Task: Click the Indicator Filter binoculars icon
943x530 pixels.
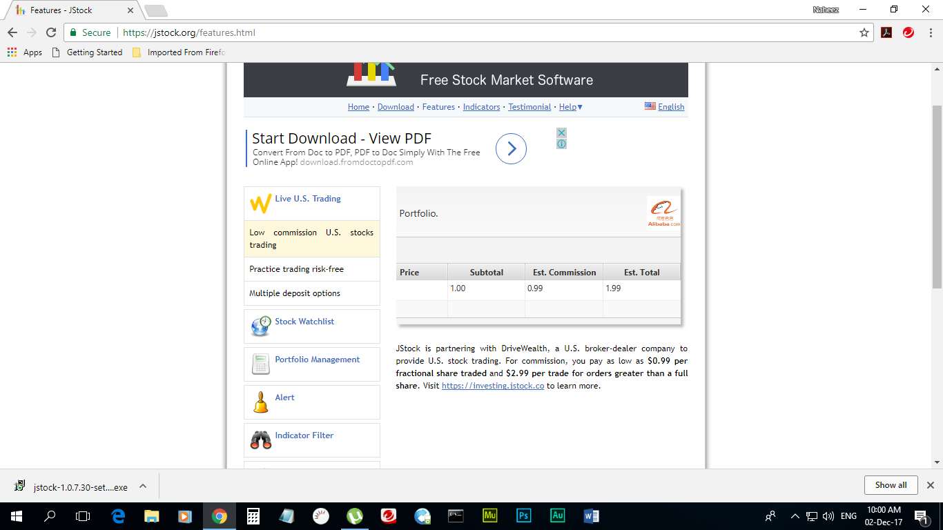Action: click(x=260, y=440)
